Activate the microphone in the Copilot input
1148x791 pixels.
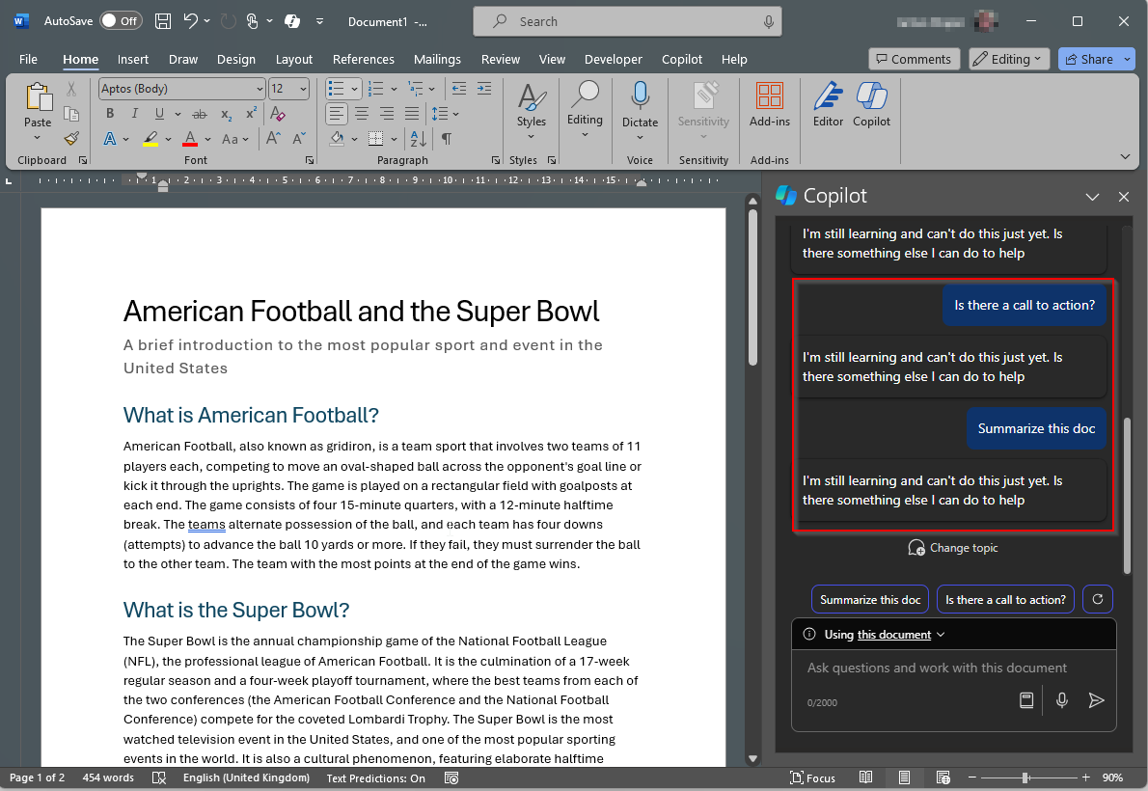pos(1061,701)
